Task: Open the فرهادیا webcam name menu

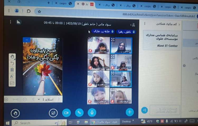Action: pos(124,101)
